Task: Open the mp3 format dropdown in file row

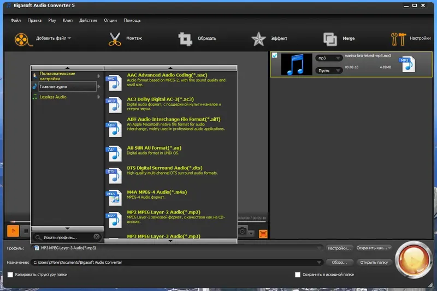Action: (x=329, y=58)
